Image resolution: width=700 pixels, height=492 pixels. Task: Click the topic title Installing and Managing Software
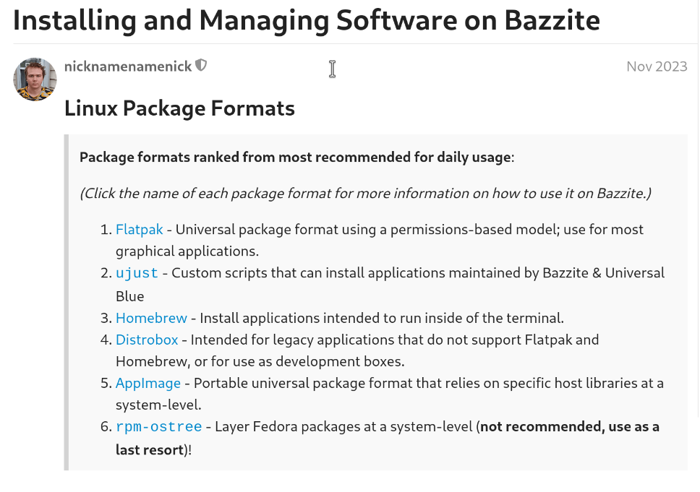(x=306, y=20)
